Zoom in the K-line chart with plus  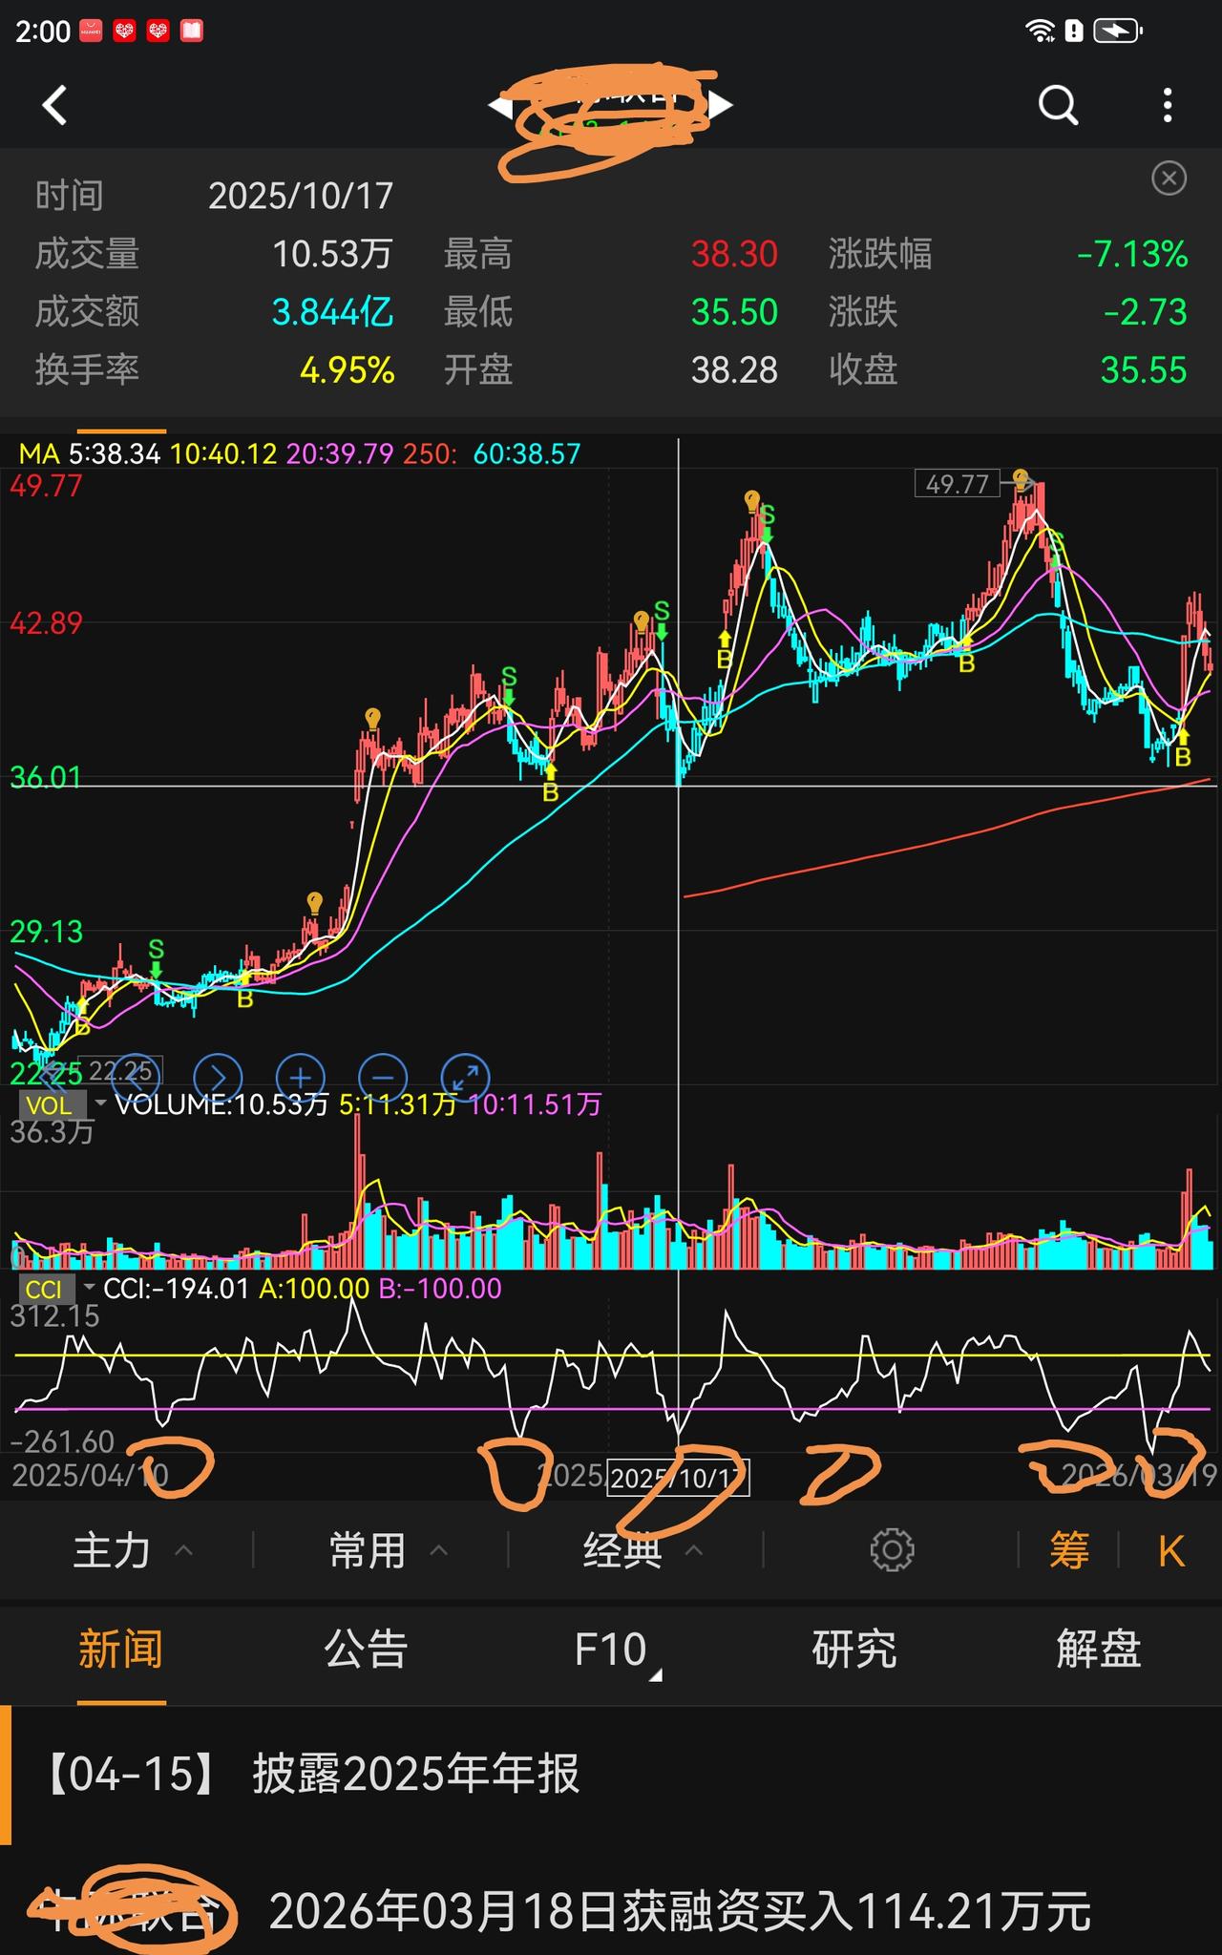click(x=300, y=1078)
